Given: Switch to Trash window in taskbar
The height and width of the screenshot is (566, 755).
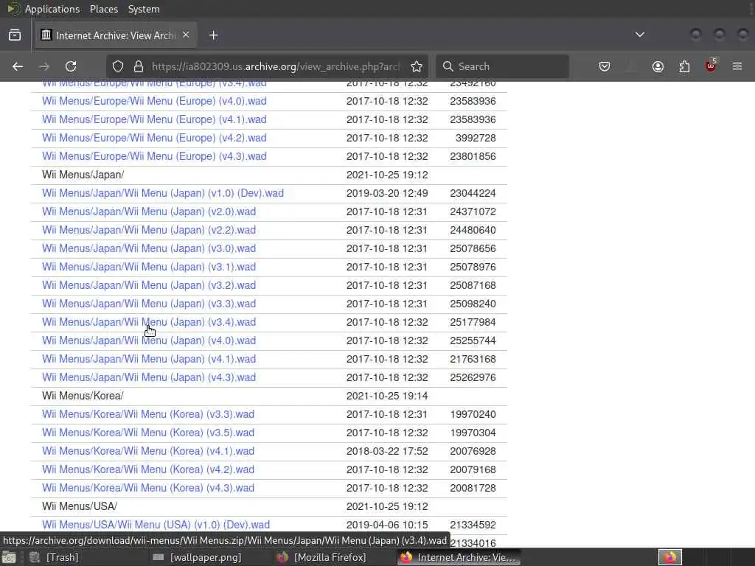Looking at the screenshot, I should (x=55, y=557).
